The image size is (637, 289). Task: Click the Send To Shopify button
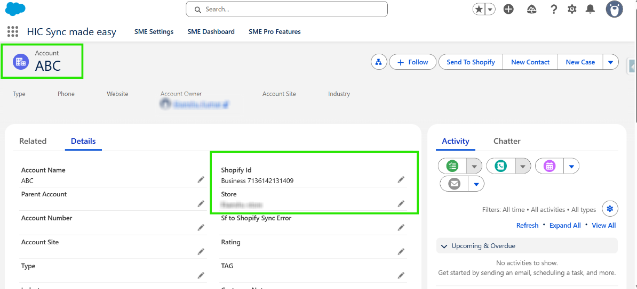471,62
